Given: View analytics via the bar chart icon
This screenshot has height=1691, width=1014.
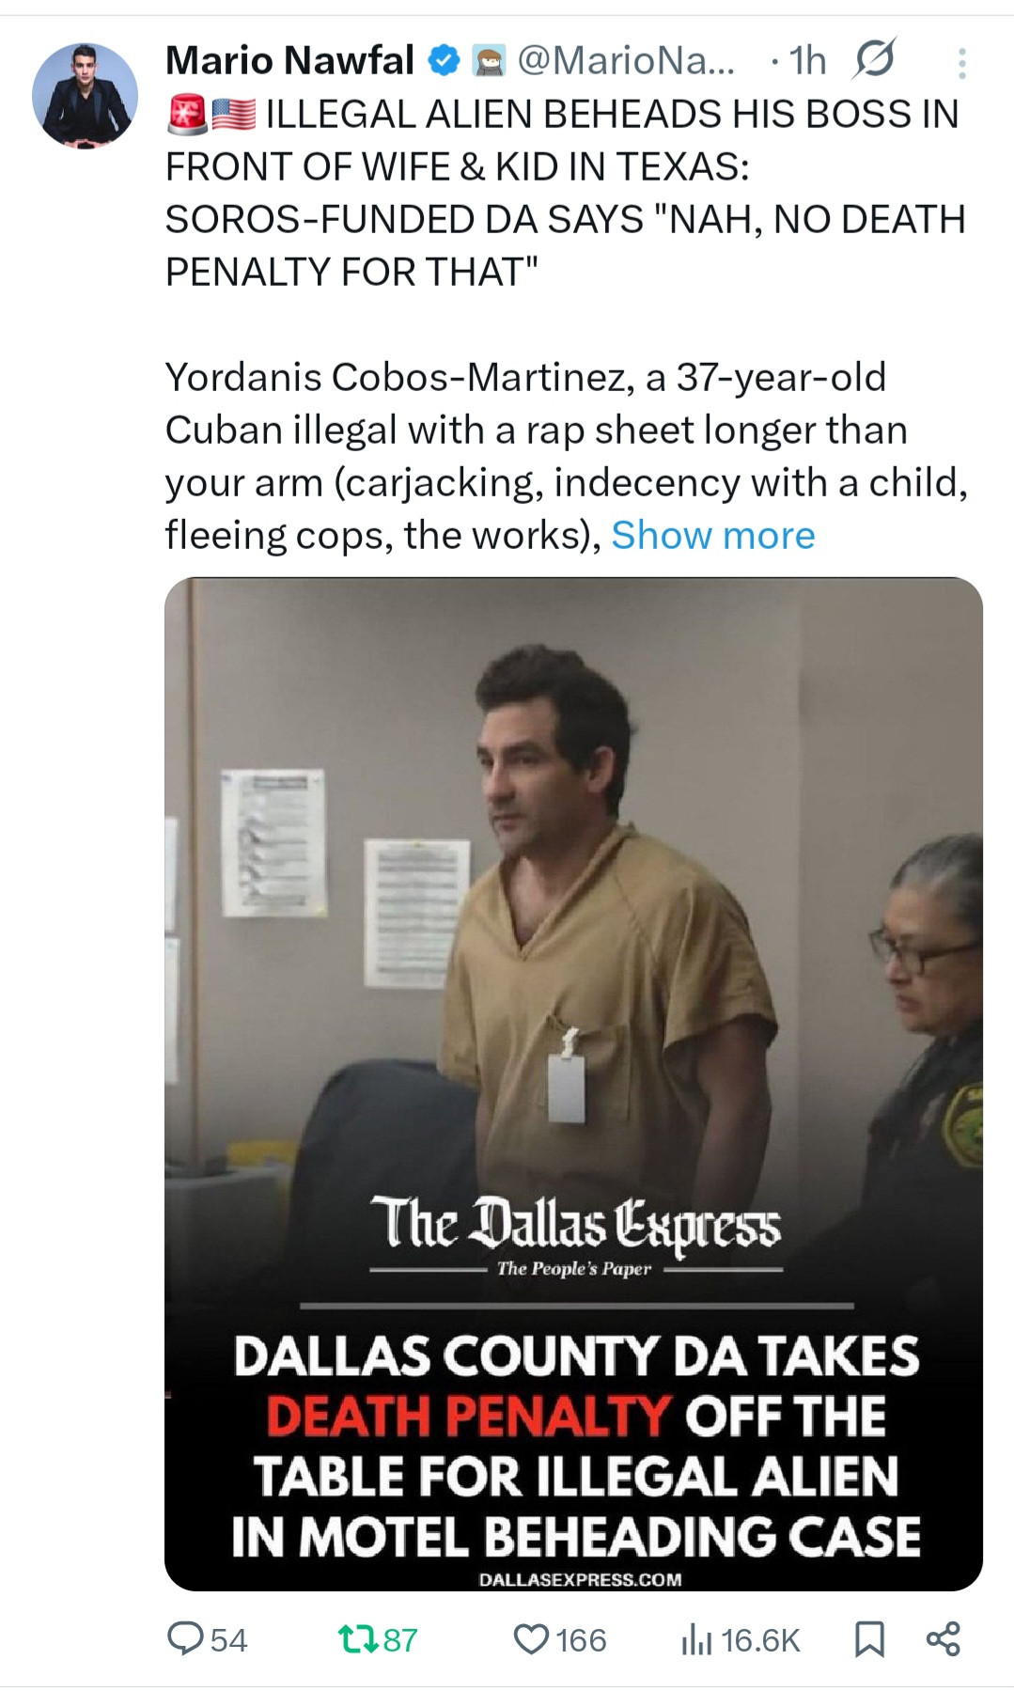Looking at the screenshot, I should coord(696,1639).
